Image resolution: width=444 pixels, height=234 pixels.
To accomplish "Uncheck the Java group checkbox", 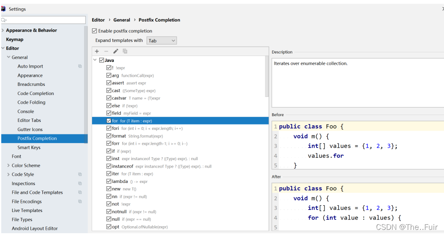I will click(x=102, y=60).
